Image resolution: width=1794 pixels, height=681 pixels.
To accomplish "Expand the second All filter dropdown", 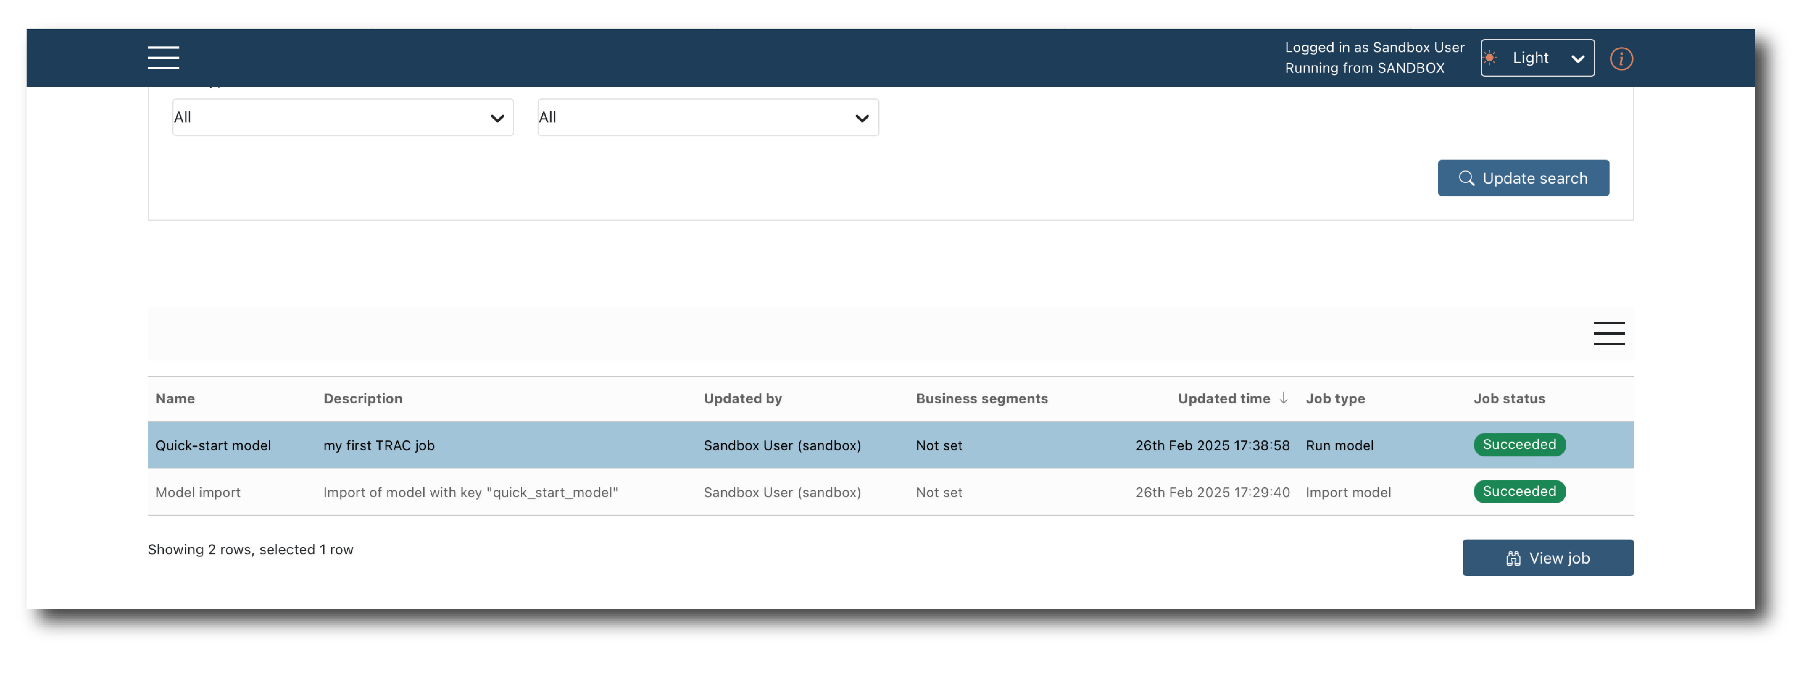I will pos(708,117).
